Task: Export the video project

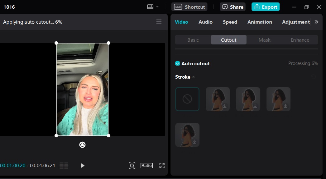Action: [266, 7]
